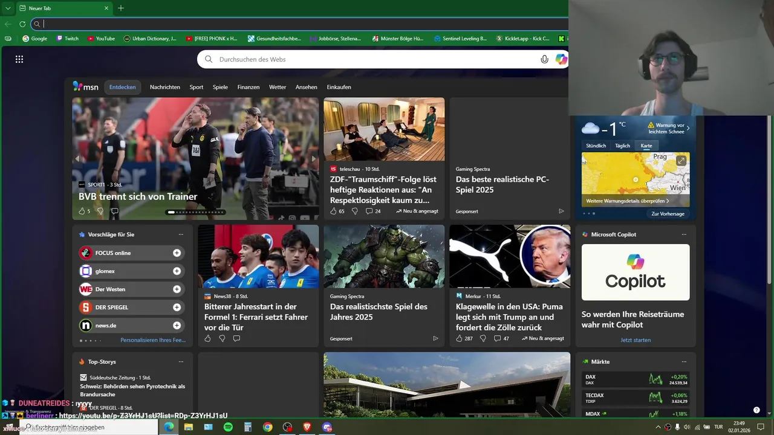Follow DER SPIEGEL with plus button

pos(177,308)
